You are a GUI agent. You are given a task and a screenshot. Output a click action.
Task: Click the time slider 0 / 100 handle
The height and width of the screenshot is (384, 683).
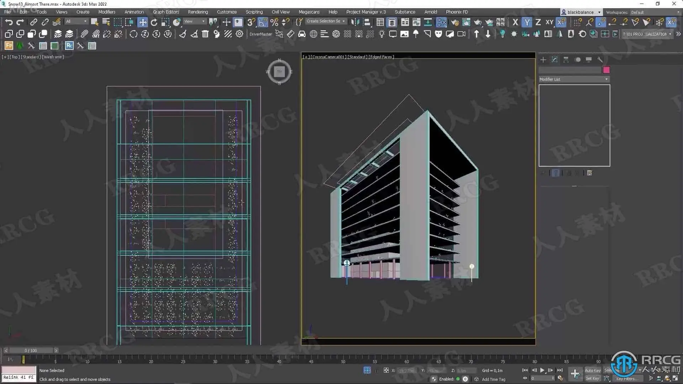[31, 351]
